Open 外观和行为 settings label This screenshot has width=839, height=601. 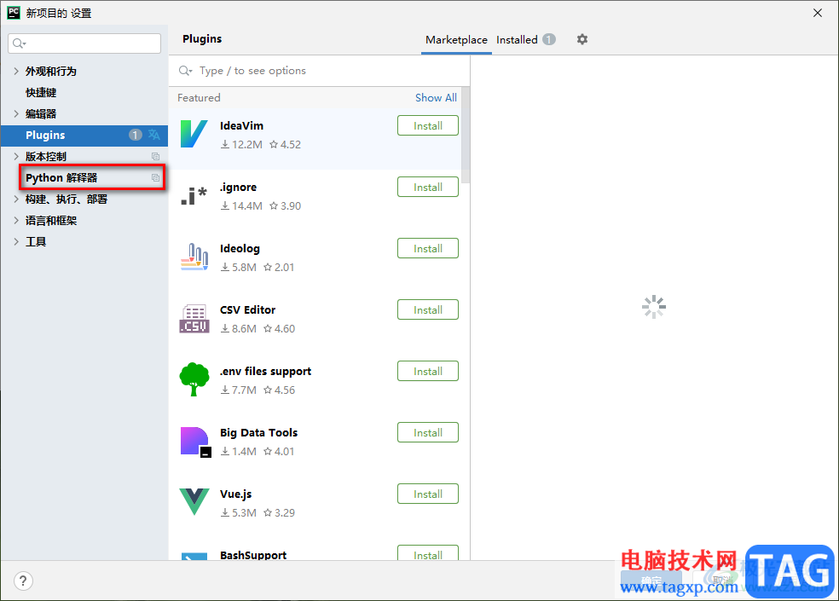tap(51, 71)
